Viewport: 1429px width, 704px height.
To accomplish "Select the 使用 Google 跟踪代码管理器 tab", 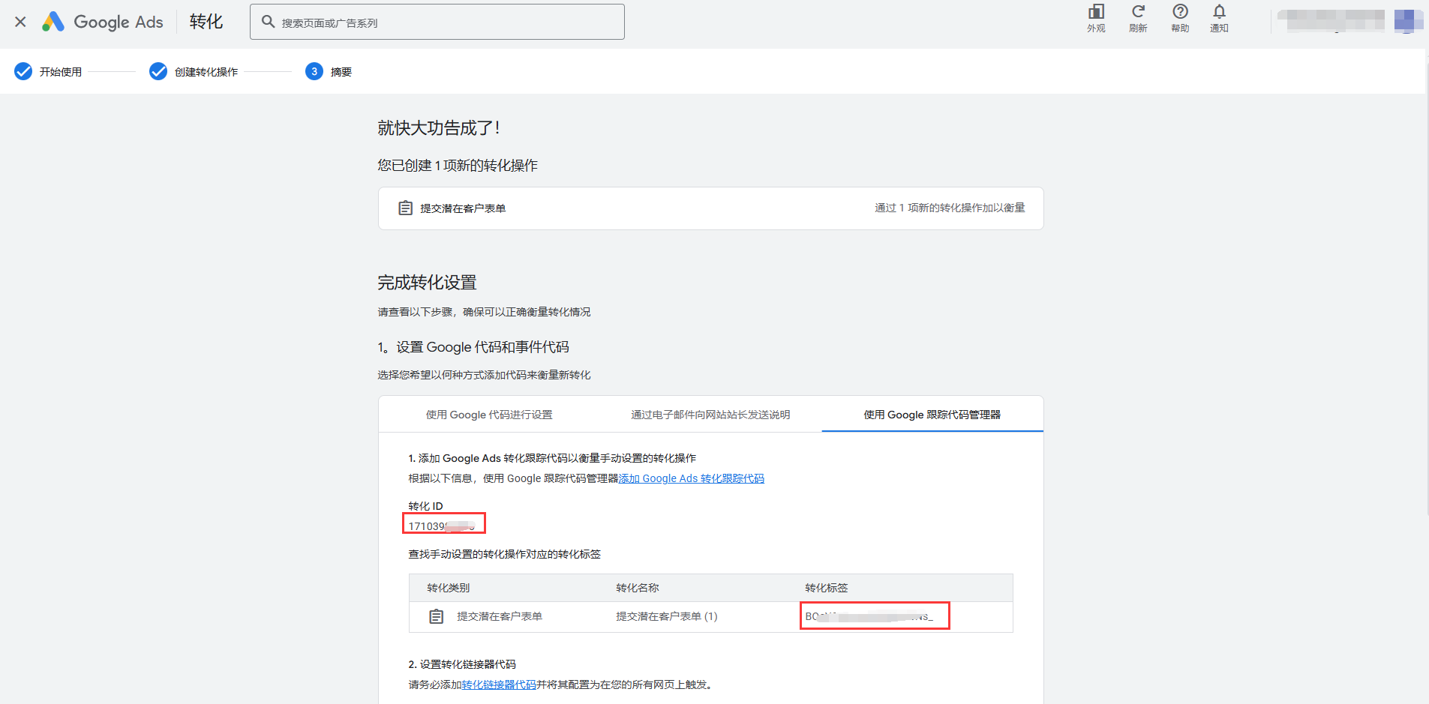I will click(x=932, y=415).
